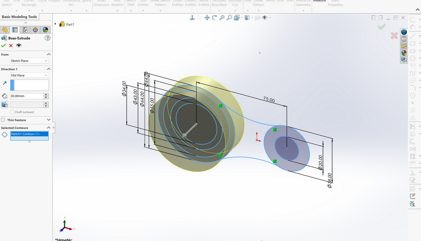421x241 pixels.
Task: Click the confirmation corner green checkmark
Action: coord(381,27)
